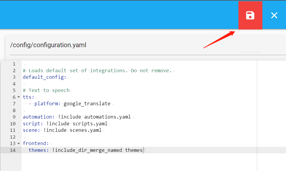Click the tts: key in the editor
Screen dimensions: 286x171
(28, 97)
